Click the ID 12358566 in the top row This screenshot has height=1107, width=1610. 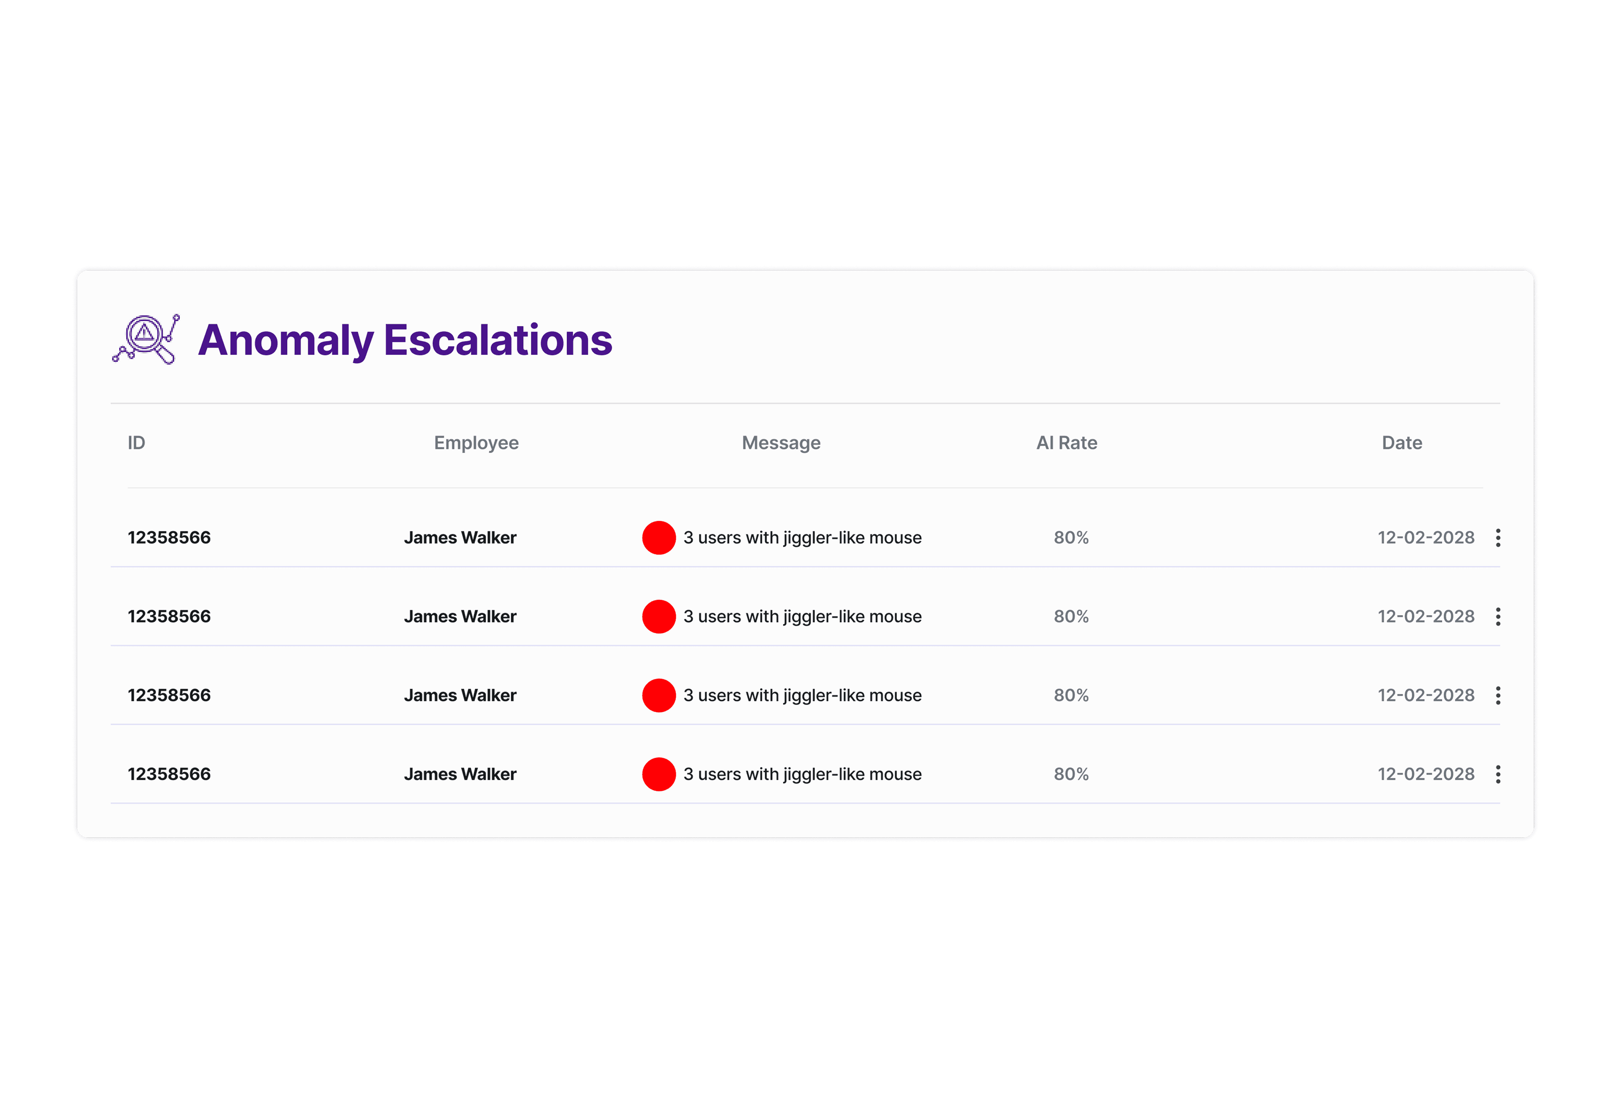[169, 538]
